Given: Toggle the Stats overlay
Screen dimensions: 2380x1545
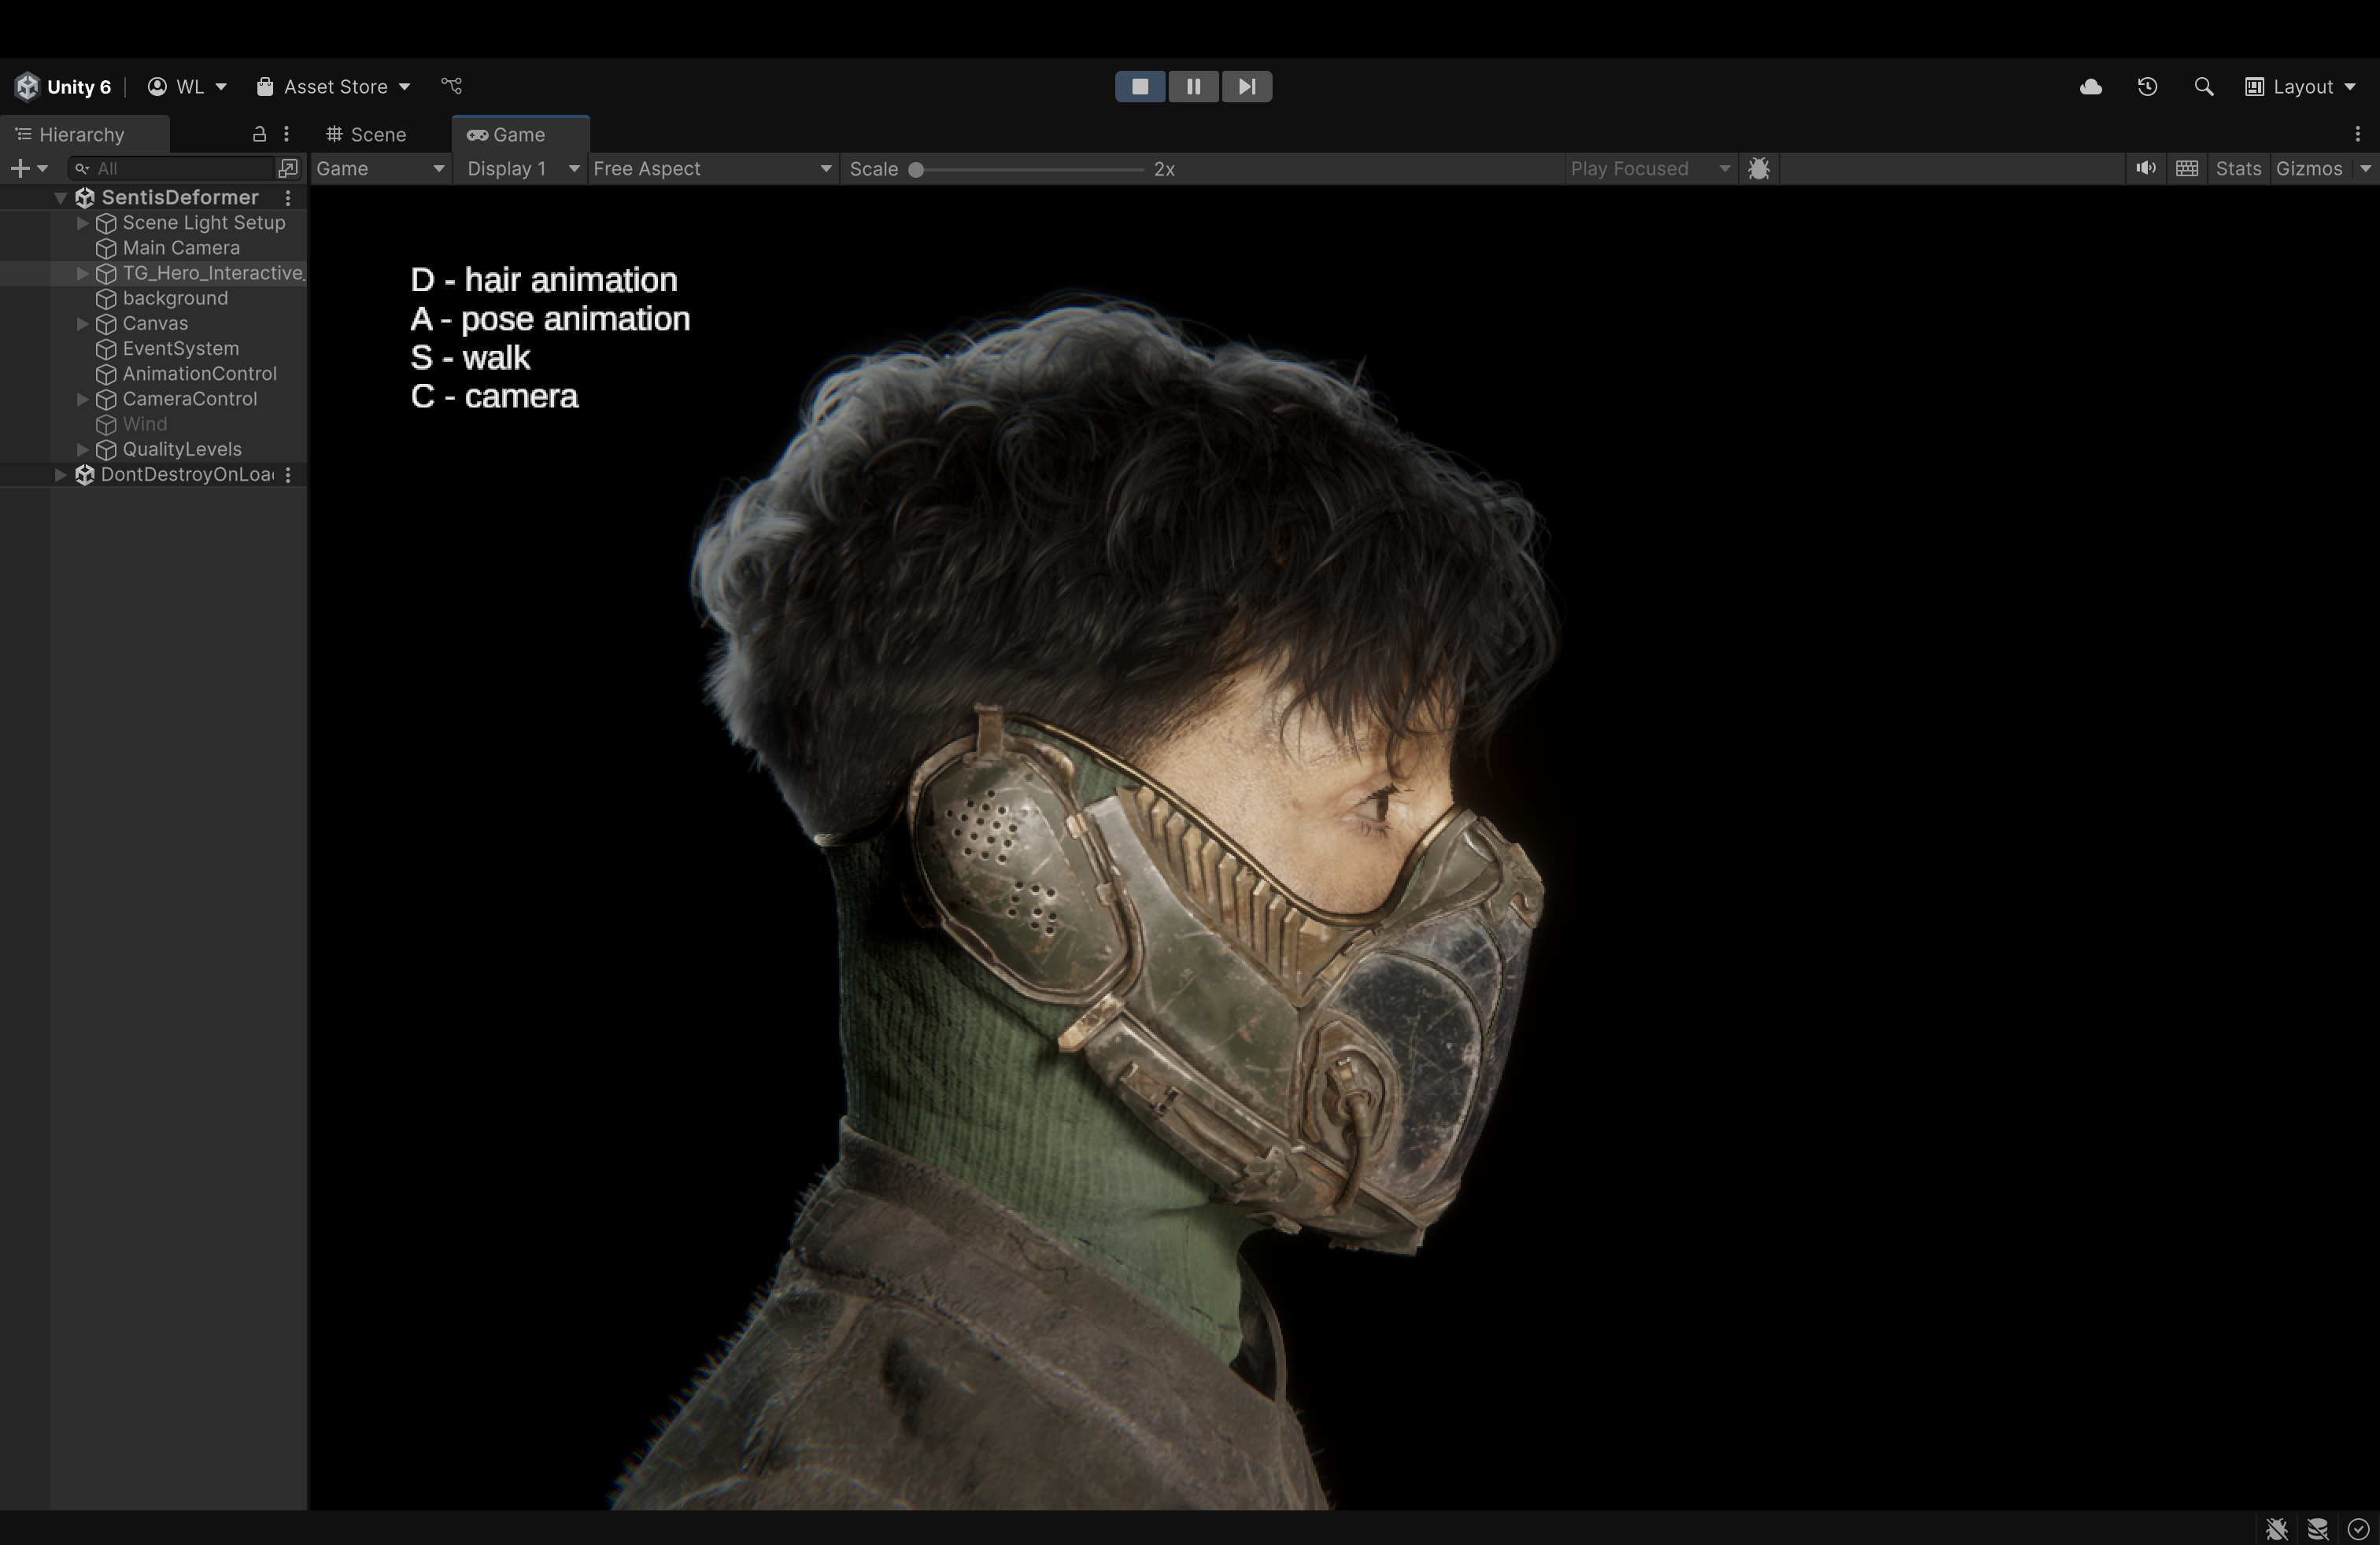Looking at the screenshot, I should coord(2238,169).
